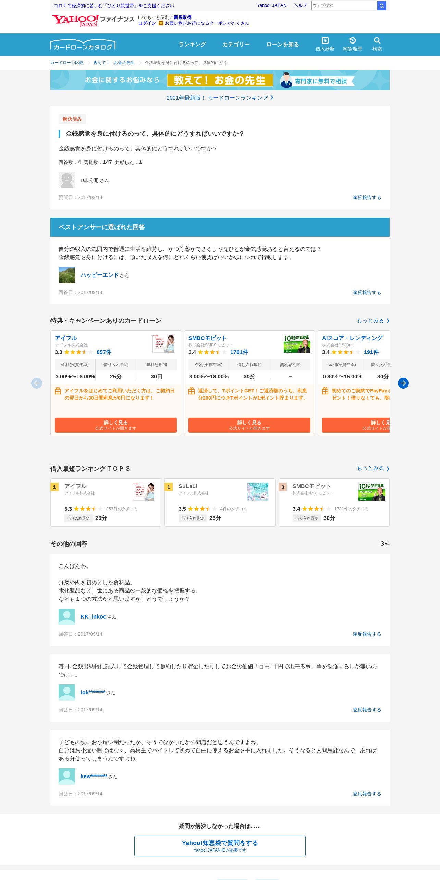
Task: Click the 教えて！お金の先生 banner
Action: tap(220, 80)
